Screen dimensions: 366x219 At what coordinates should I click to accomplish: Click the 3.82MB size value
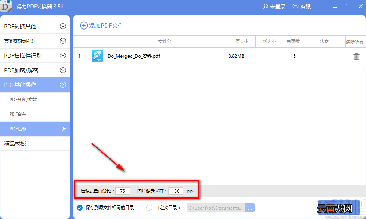(x=236, y=56)
